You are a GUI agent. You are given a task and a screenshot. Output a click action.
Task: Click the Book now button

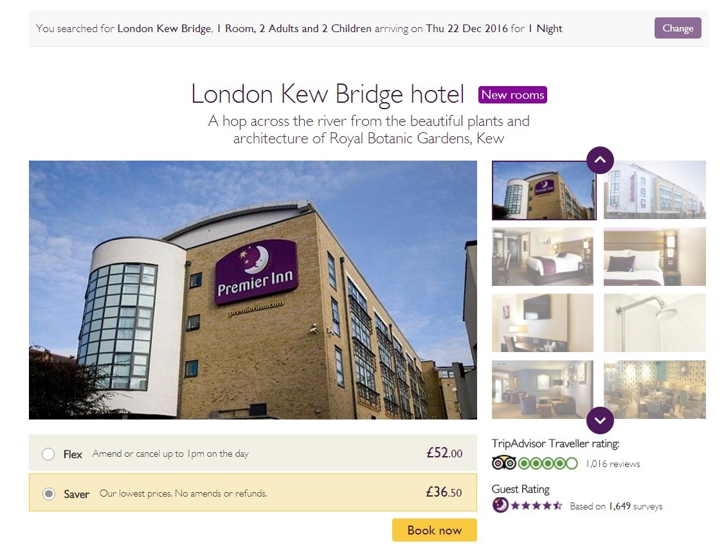coord(434,530)
